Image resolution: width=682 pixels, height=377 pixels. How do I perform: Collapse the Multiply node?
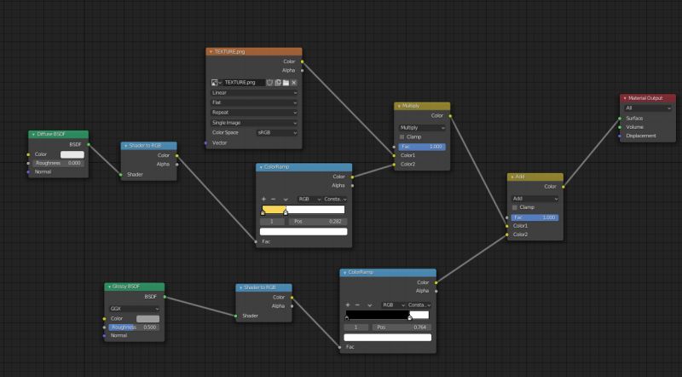pos(399,107)
